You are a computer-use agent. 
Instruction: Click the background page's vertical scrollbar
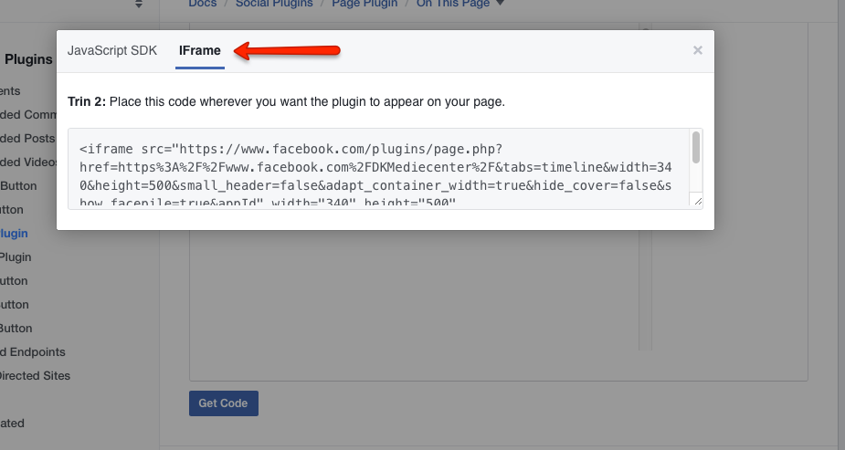(x=645, y=274)
